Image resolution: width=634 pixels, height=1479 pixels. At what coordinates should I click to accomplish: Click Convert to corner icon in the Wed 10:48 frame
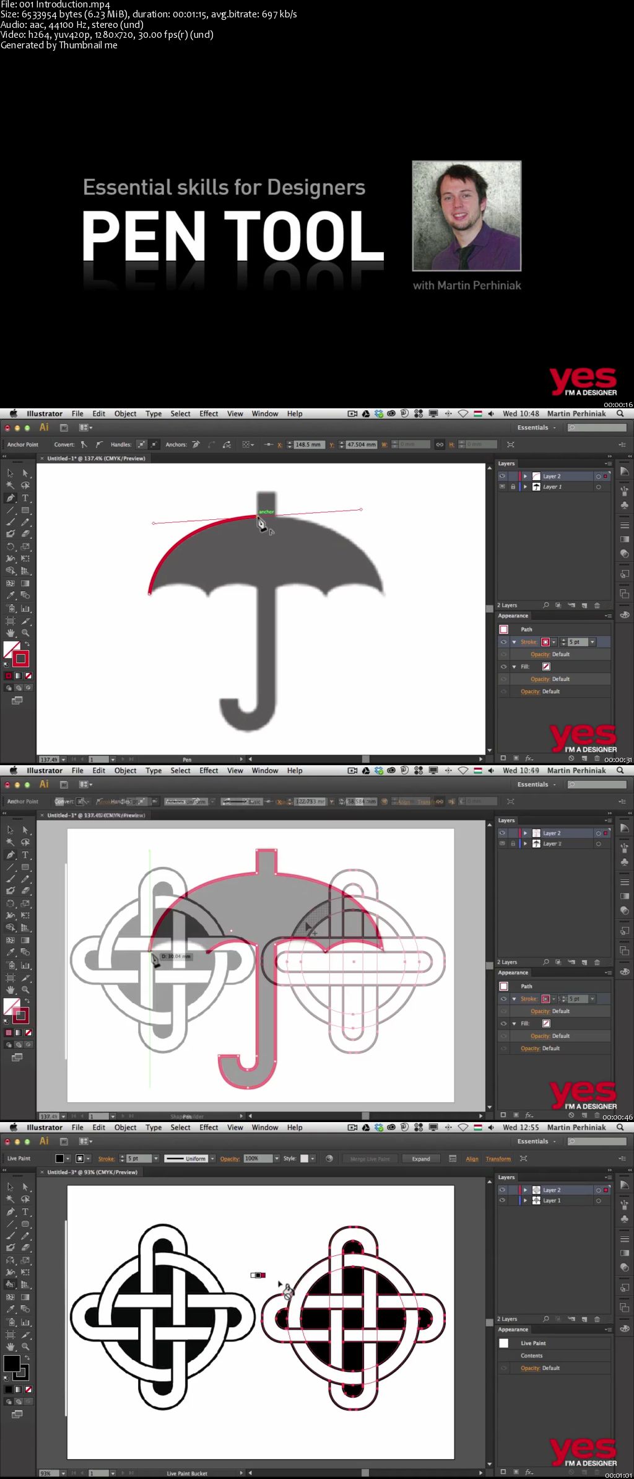pyautogui.click(x=84, y=444)
